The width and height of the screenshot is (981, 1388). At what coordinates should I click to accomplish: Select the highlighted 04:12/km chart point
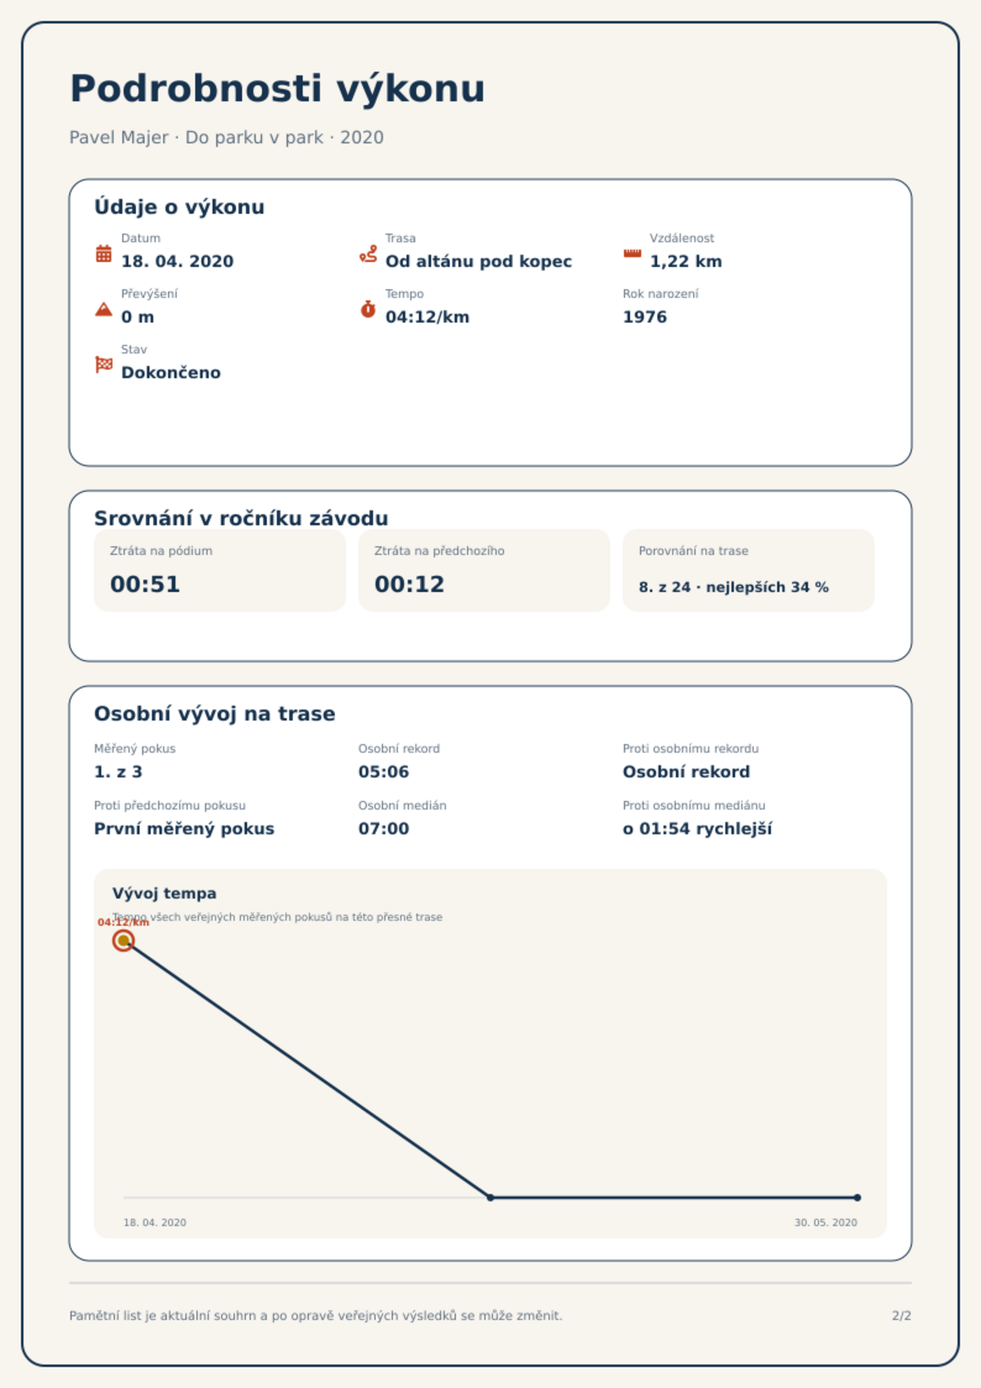coord(124,941)
